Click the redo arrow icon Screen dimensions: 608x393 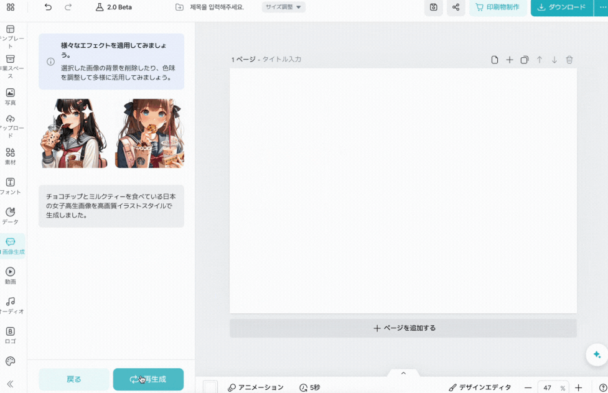coord(68,7)
